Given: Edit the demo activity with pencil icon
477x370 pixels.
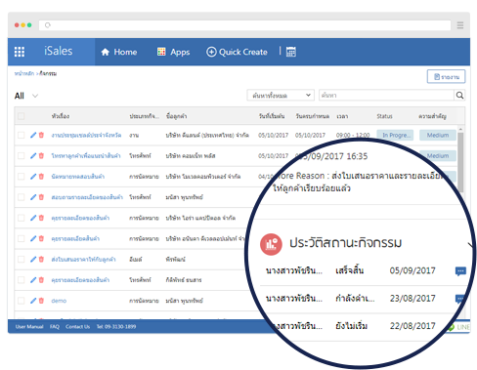Looking at the screenshot, I should [x=33, y=301].
